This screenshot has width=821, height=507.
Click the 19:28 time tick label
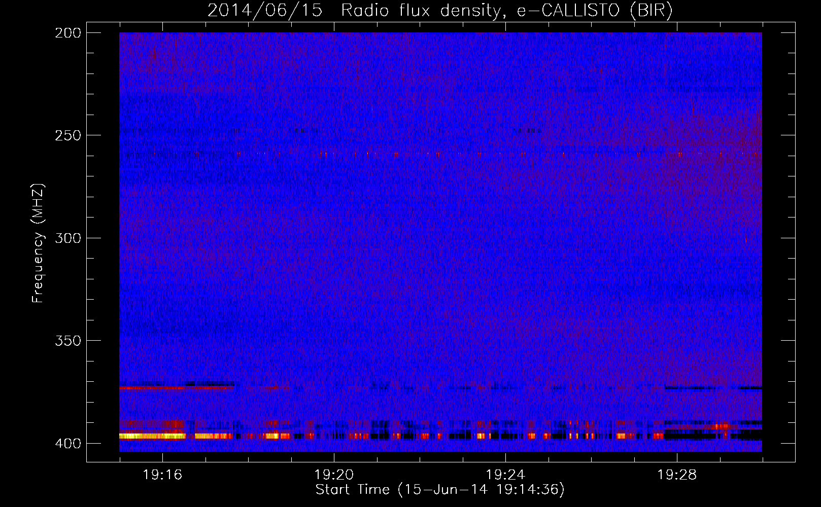[677, 475]
